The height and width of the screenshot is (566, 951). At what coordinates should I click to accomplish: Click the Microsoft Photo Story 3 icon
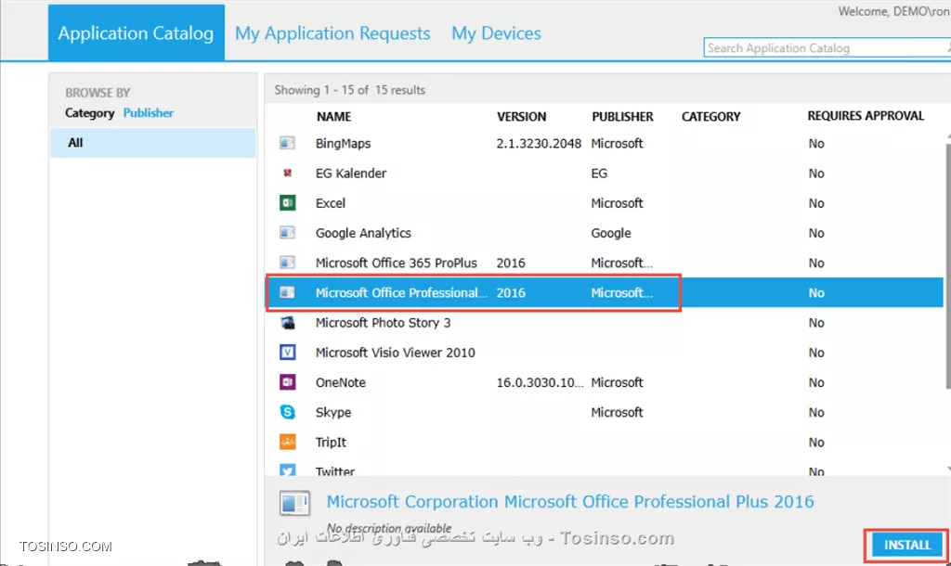(287, 322)
